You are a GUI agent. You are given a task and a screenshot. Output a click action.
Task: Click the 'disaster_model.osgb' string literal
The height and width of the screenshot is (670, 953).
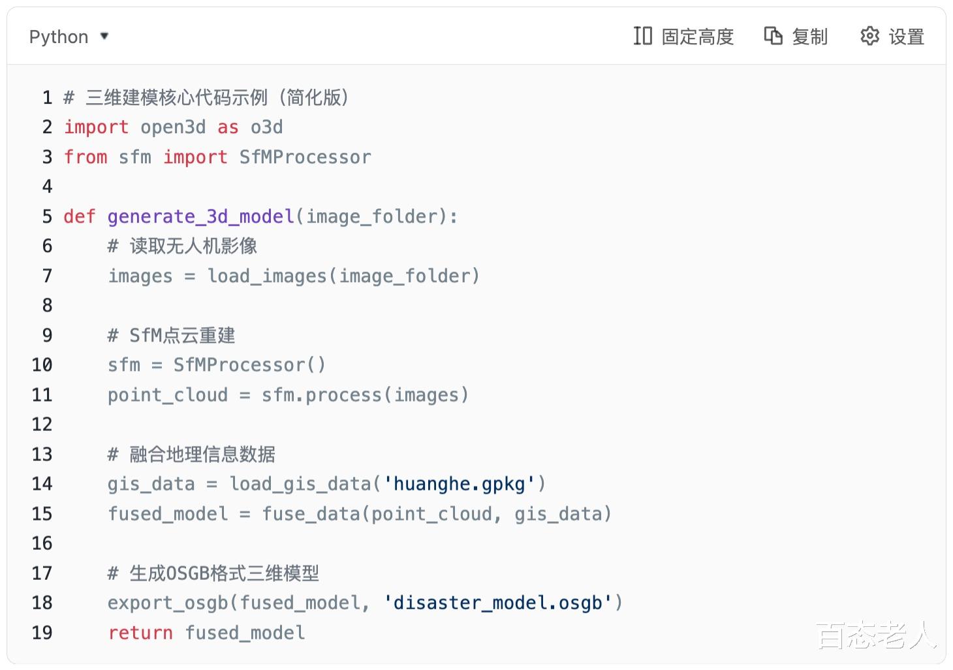click(x=497, y=603)
